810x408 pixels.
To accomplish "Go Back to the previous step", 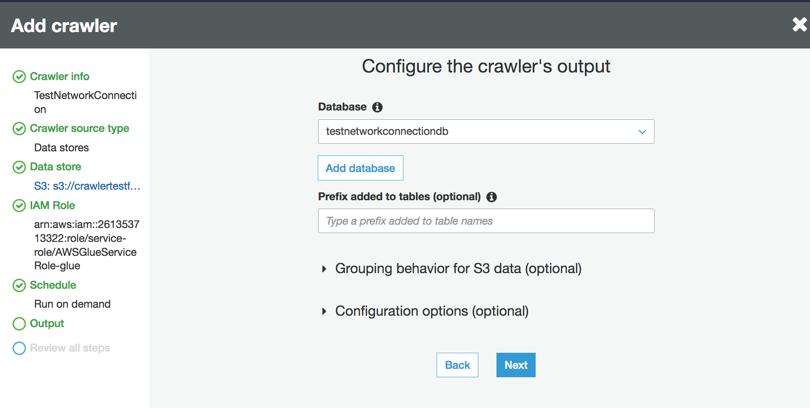I will tap(457, 365).
